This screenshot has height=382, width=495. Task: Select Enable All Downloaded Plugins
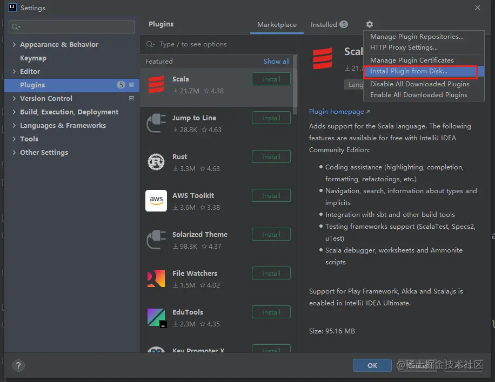pos(424,95)
